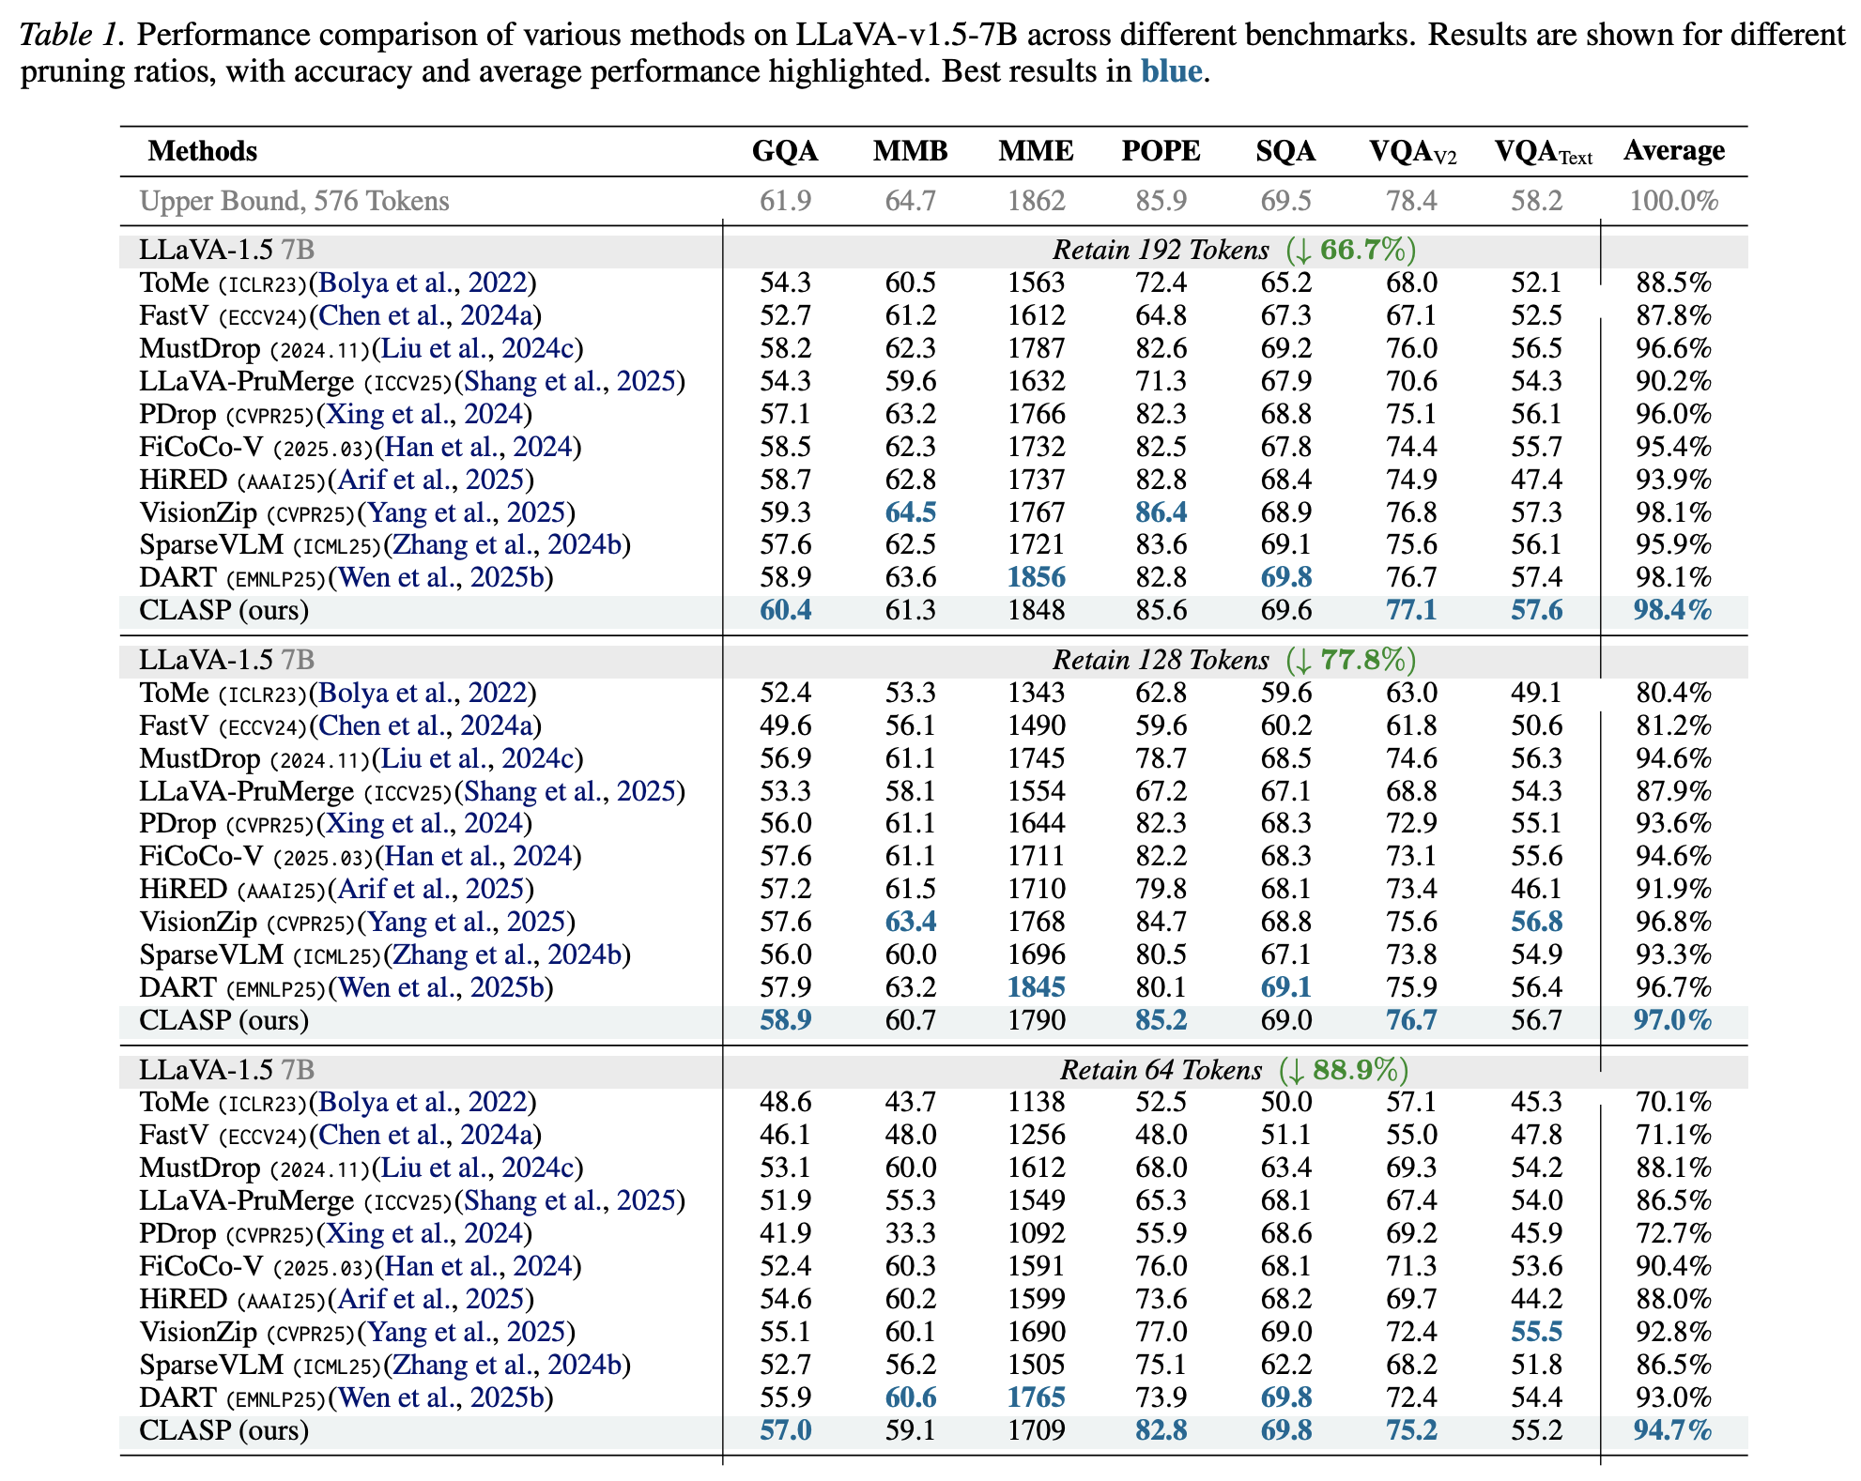Open the Yang et al., 2025 citation in Retain 192 section
1861x1481 pixels.
467,512
